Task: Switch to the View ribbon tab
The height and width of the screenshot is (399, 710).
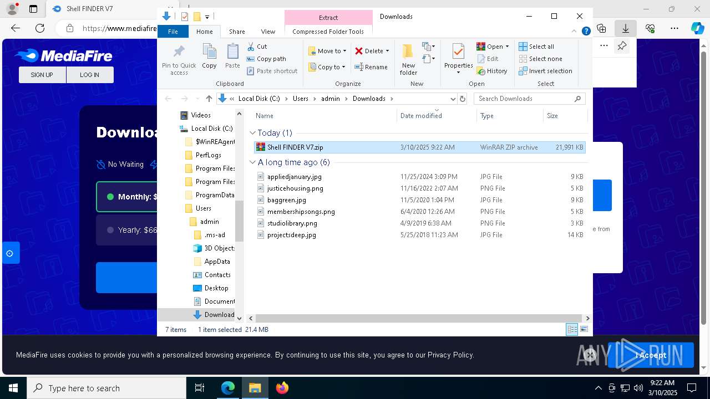Action: point(268,32)
